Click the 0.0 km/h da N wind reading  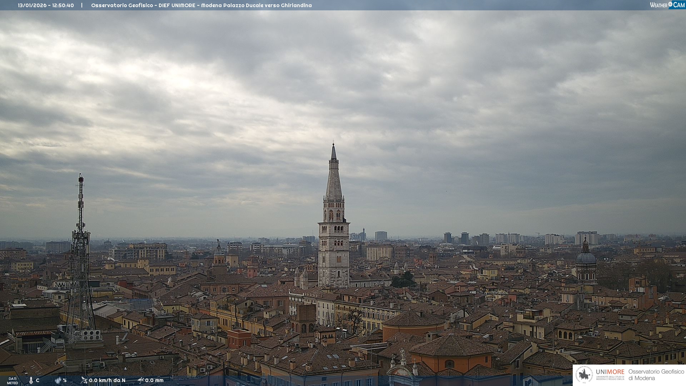(107, 380)
